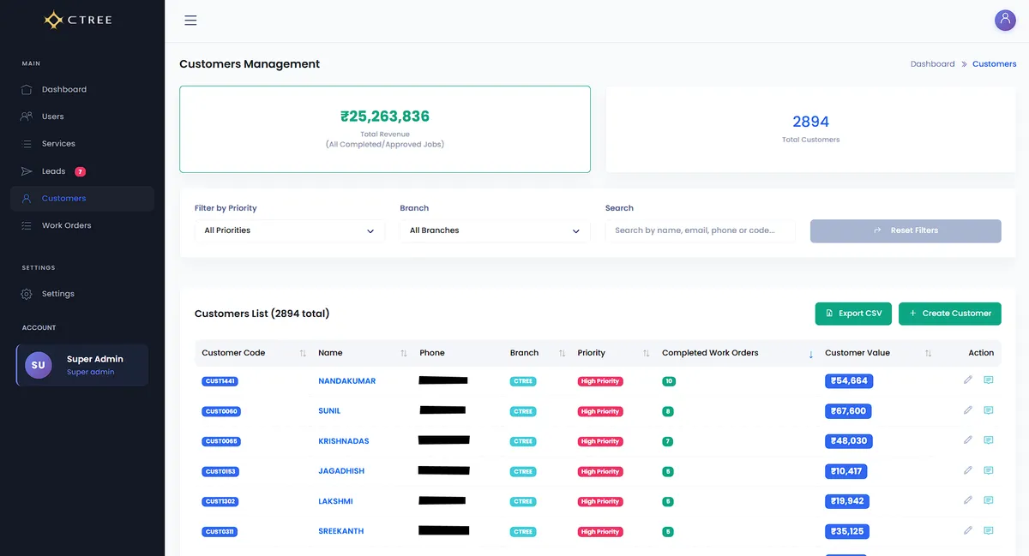Click the Export CSV button
The image size is (1029, 556).
(853, 314)
